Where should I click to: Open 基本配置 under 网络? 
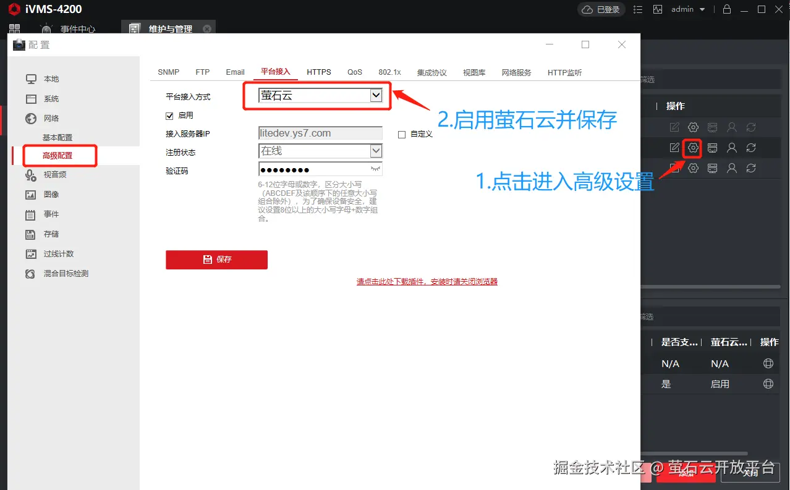(57, 137)
